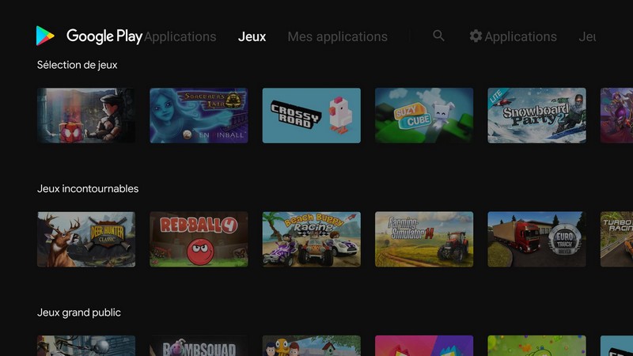Select Snowboard Party 2 Lite tile
Viewport: 633px width, 356px height.
[537, 116]
